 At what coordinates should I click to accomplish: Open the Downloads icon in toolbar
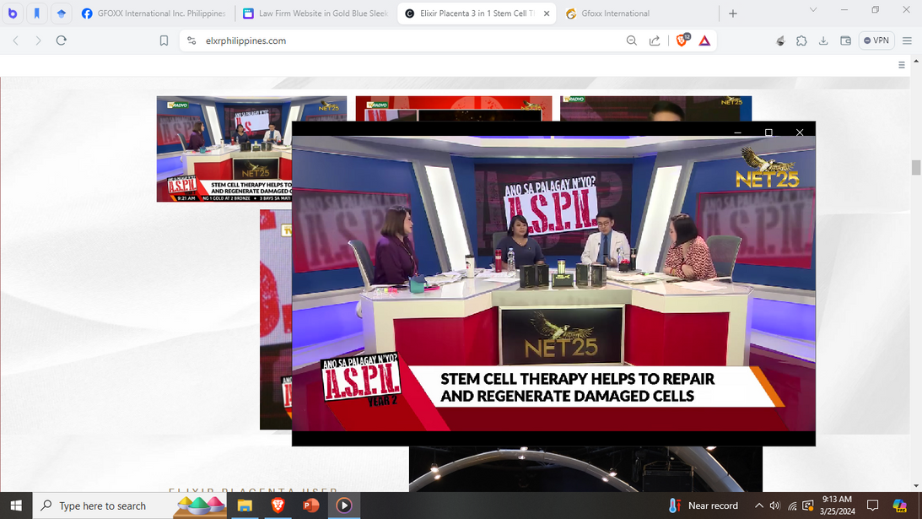(823, 41)
